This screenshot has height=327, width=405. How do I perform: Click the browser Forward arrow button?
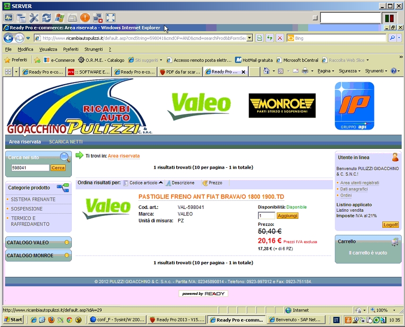[x=19, y=38]
